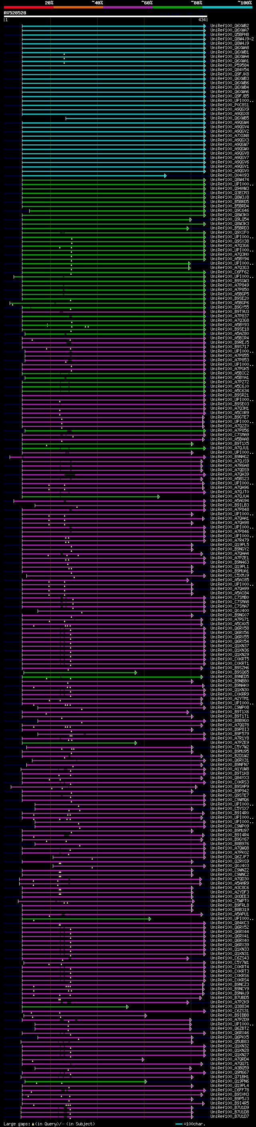Select the UniRef100_Q6XWB3 label
Viewport: 256px width, 1127px height.
pos(230,78)
